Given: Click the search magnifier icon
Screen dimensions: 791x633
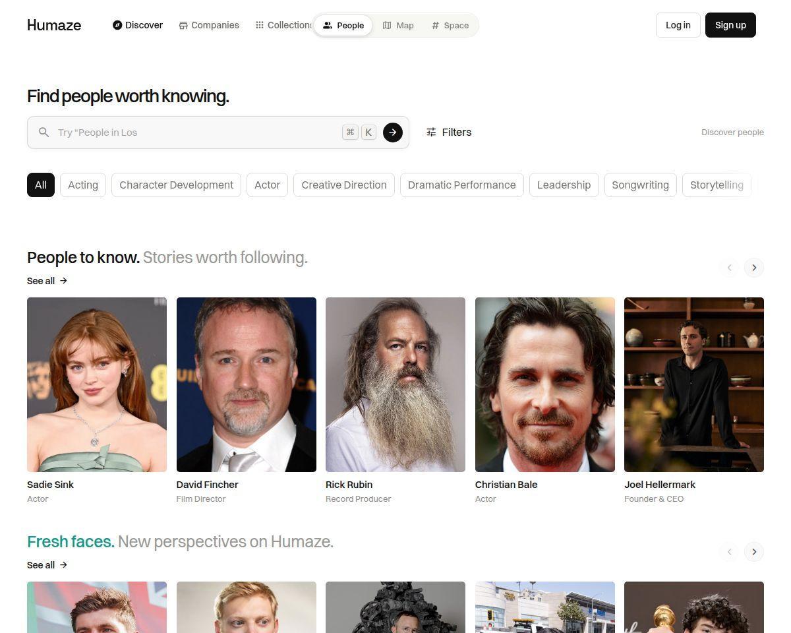Looking at the screenshot, I should click(x=44, y=133).
